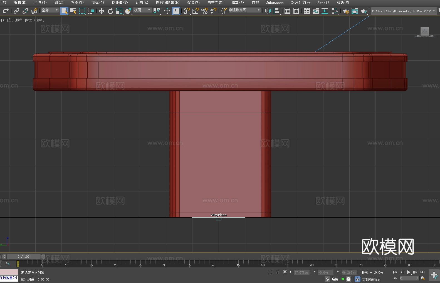Image resolution: width=440 pixels, height=283 pixels.
Task: Click viewport [左] view label
Action: tap(10, 20)
